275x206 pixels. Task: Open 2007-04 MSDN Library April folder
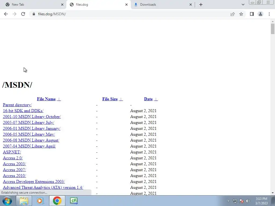pyautogui.click(x=30, y=146)
